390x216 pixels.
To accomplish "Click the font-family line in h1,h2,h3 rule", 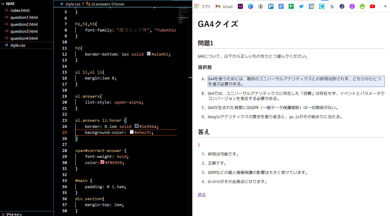I will 131,30.
